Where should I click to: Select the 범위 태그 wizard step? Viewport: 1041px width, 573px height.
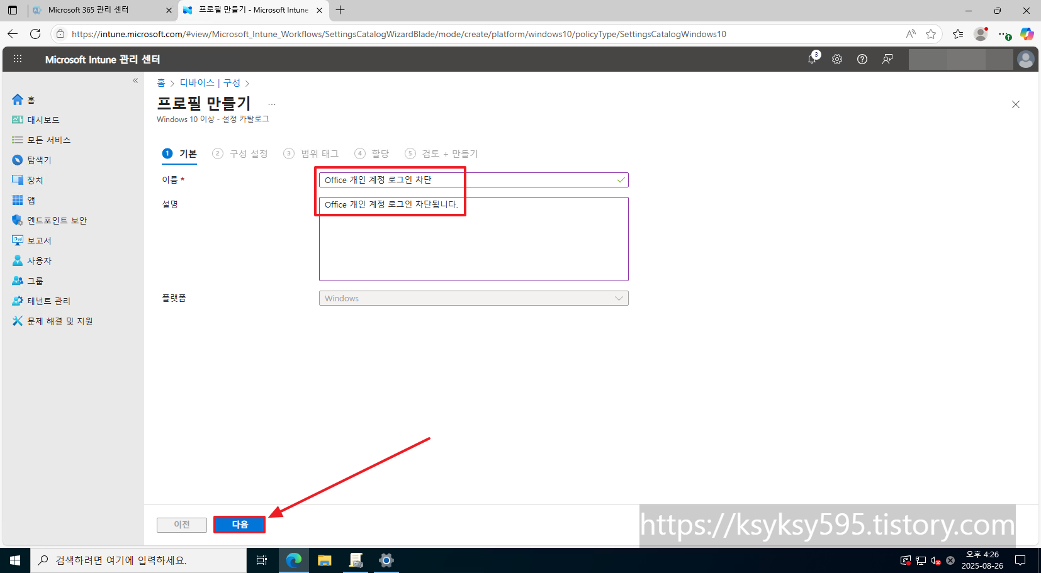click(311, 153)
